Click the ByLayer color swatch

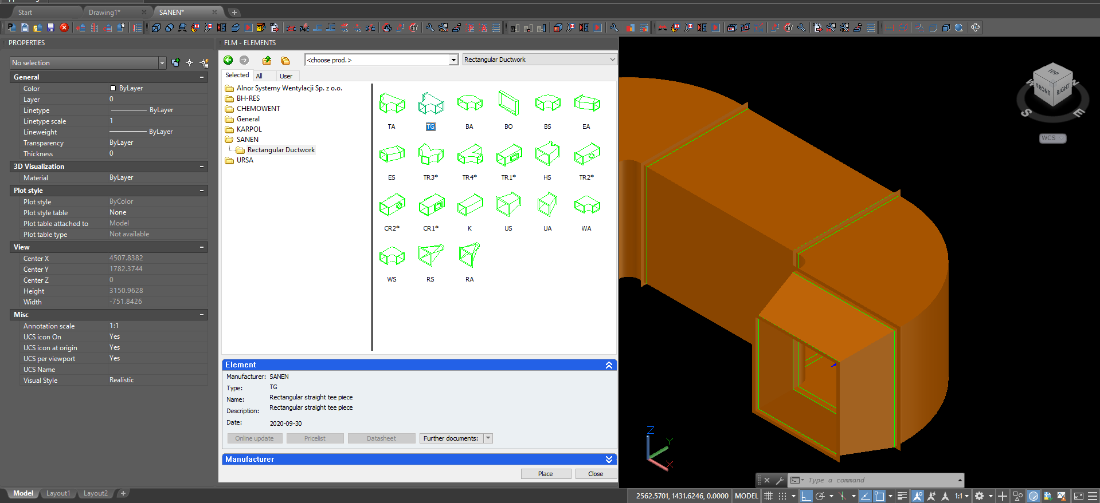click(113, 88)
